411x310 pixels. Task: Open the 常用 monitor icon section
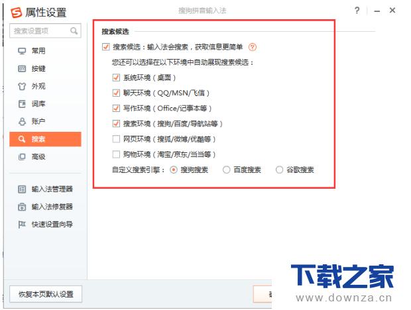point(22,51)
